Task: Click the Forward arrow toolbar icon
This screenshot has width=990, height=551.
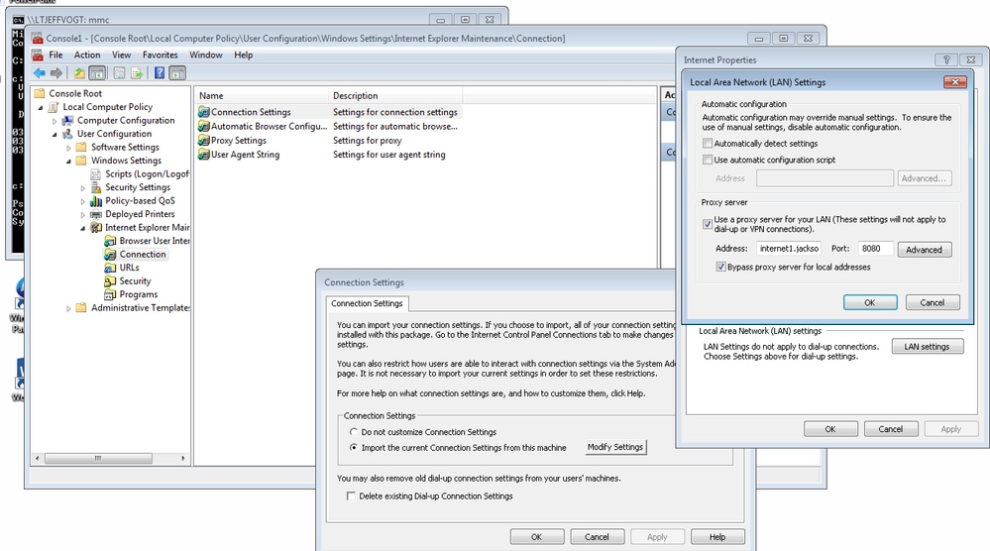Action: pos(56,73)
